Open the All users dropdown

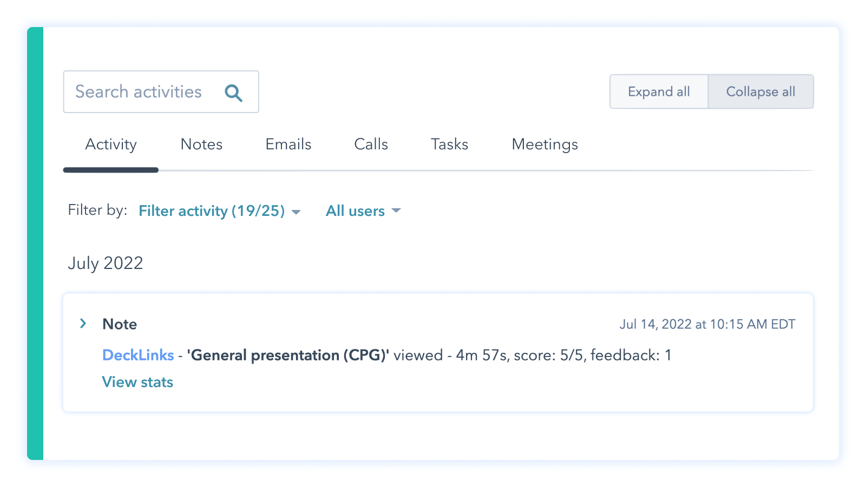[355, 211]
